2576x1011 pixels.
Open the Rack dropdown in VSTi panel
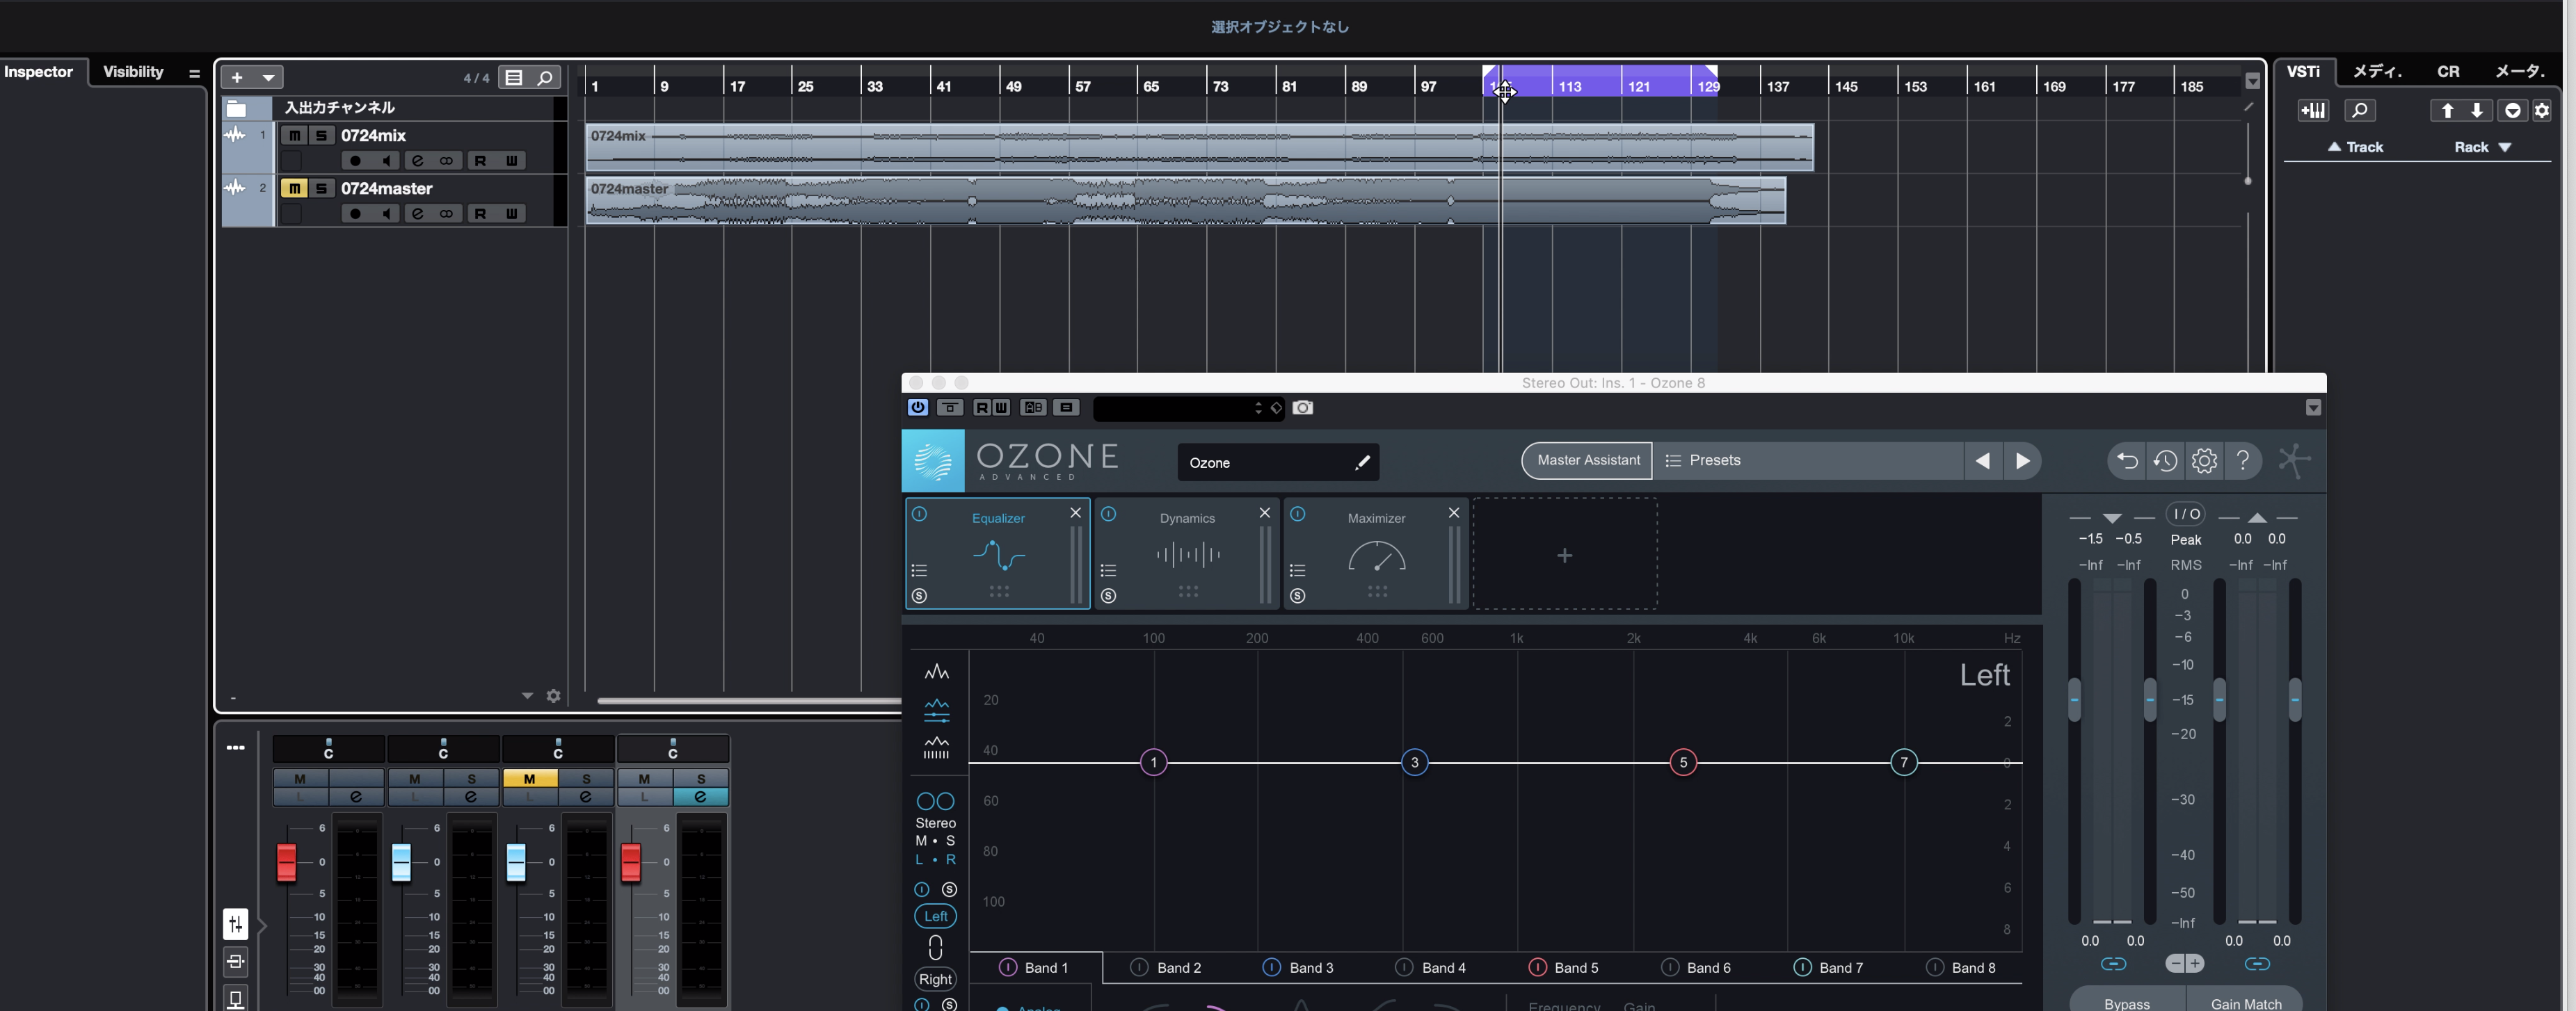coord(2482,147)
